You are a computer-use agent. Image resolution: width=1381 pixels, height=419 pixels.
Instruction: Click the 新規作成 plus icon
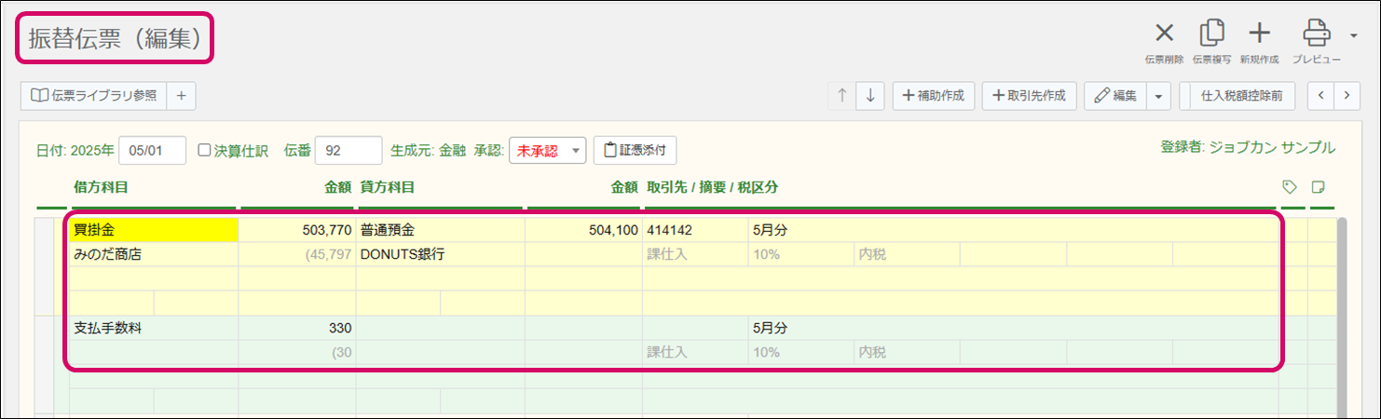click(x=1259, y=34)
